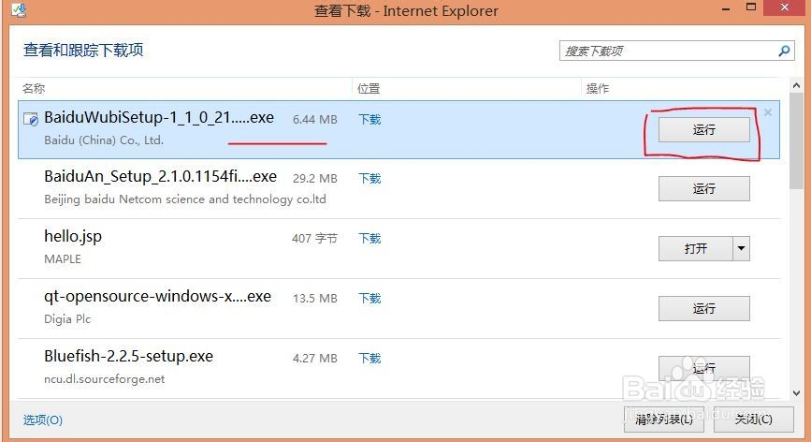Select the qt-opensource-windows-x....exe filename
The image size is (811, 442).
[157, 297]
